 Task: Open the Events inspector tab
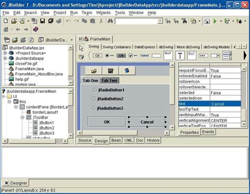tap(208, 132)
